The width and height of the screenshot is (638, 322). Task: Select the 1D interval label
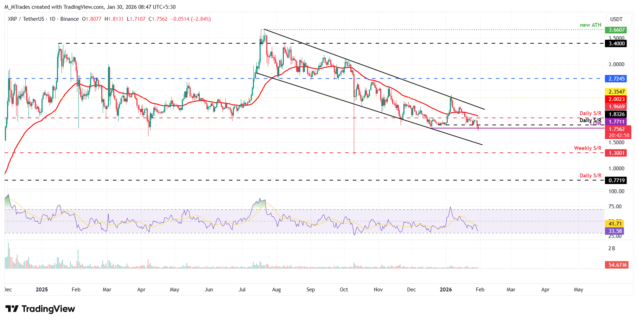coord(52,19)
